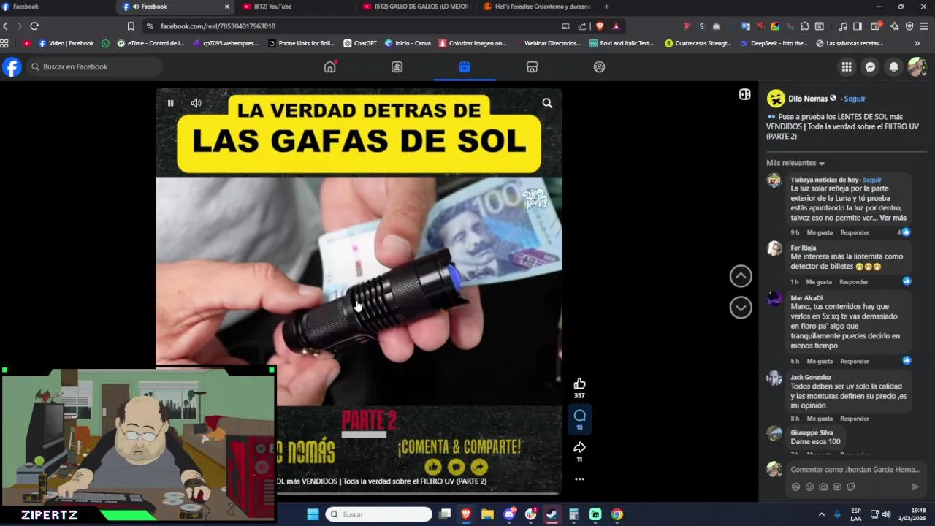This screenshot has width=935, height=526.
Task: Open the system volume speaker icon
Action: (x=887, y=514)
